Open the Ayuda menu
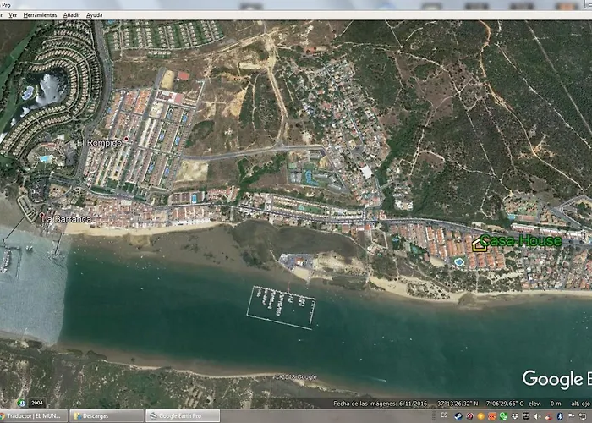Viewport: 592px width, 423px height. 95,15
